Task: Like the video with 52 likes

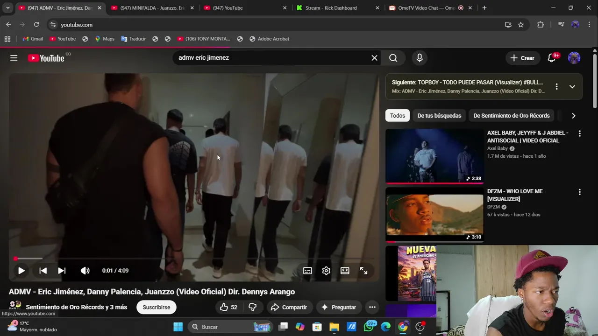Action: click(228, 307)
